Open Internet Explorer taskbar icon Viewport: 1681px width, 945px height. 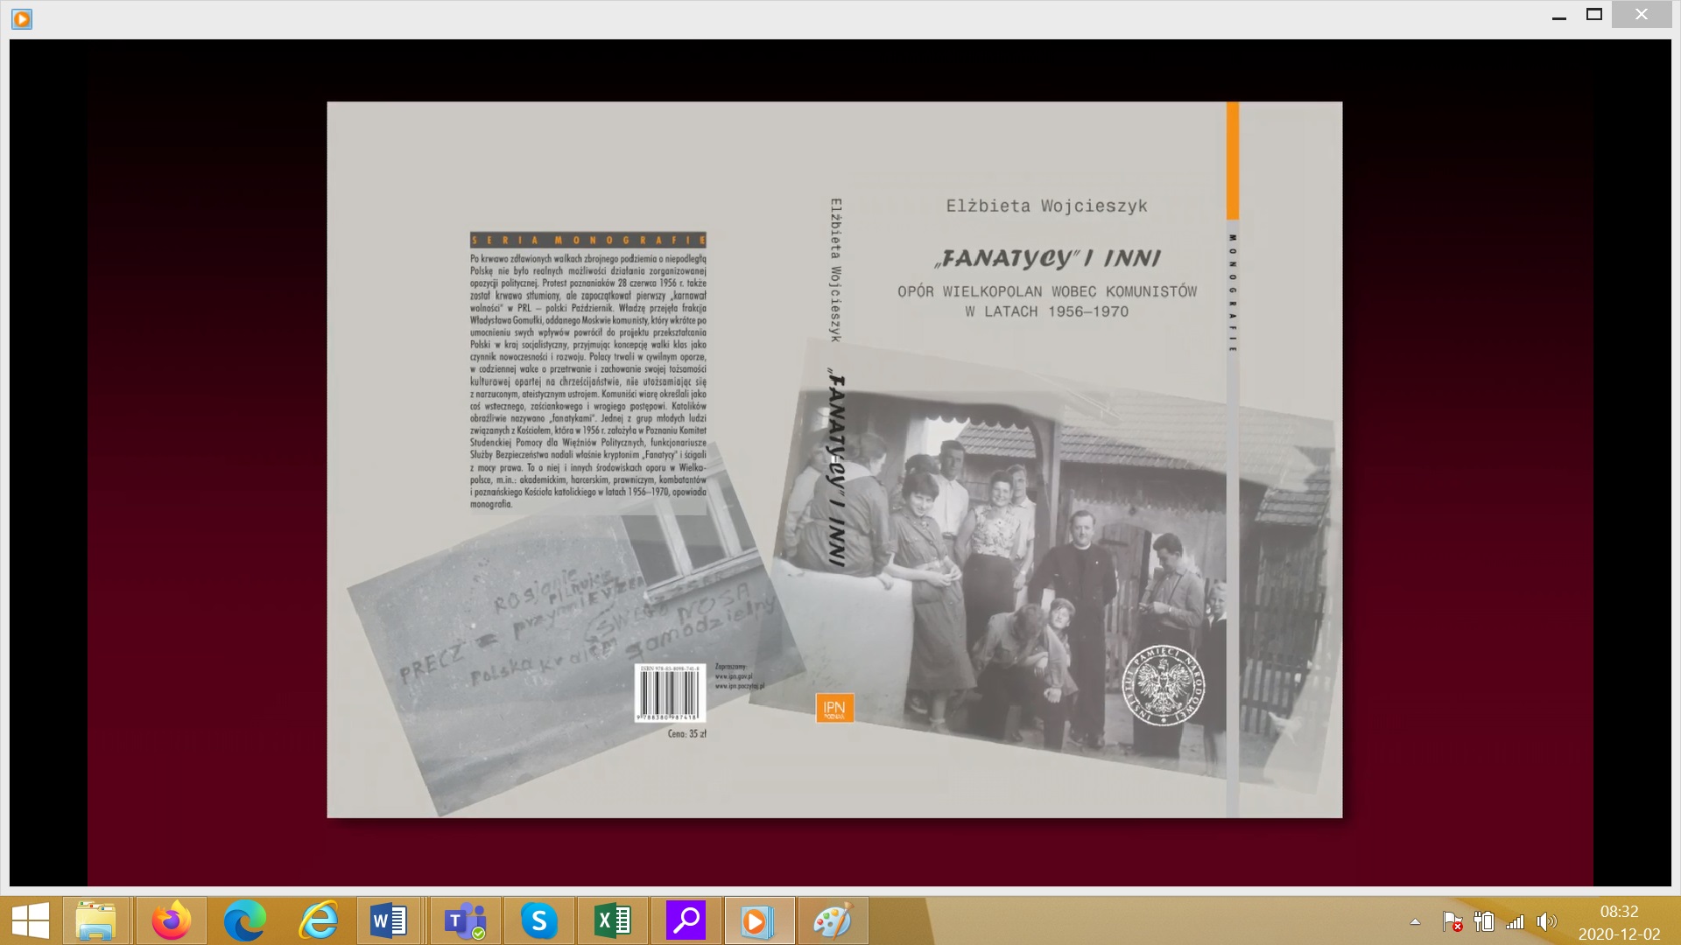[318, 920]
